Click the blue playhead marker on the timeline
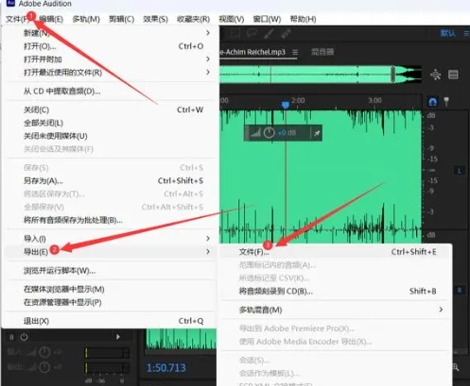 (286, 104)
